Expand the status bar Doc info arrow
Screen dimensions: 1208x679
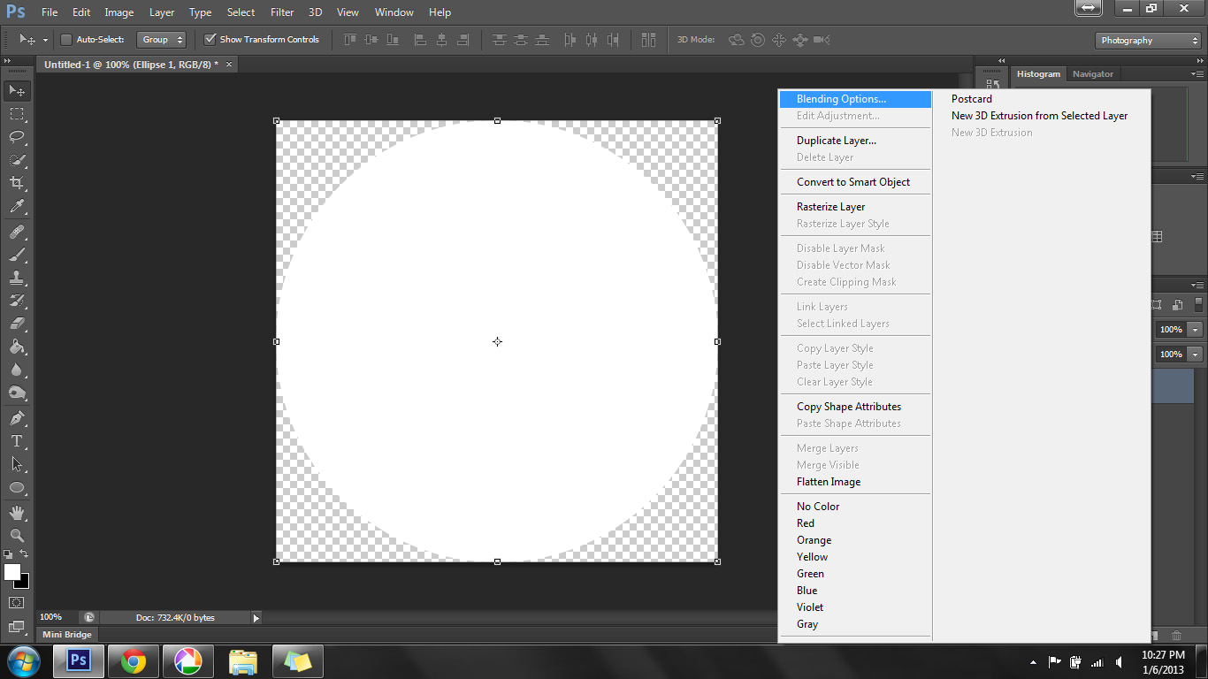(x=256, y=618)
